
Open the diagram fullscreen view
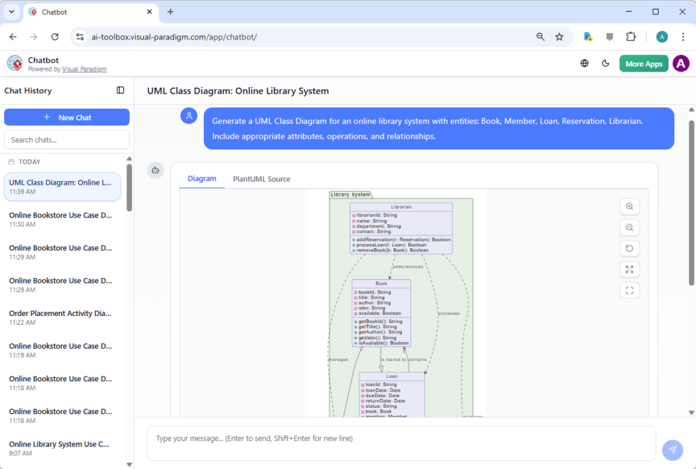(629, 290)
